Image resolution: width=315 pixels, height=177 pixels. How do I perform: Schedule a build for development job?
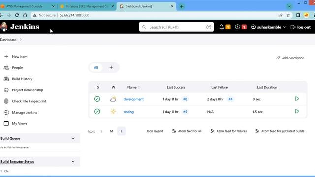tap(297, 99)
